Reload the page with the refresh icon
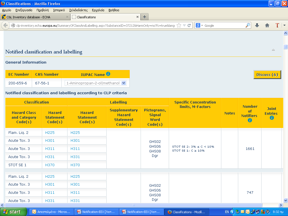The height and width of the screenshot is (216, 288). click(189, 25)
